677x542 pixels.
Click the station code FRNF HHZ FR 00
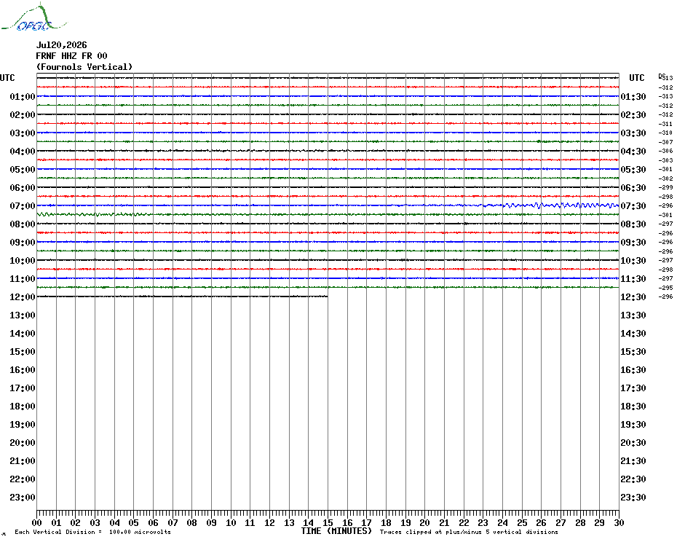tap(71, 56)
